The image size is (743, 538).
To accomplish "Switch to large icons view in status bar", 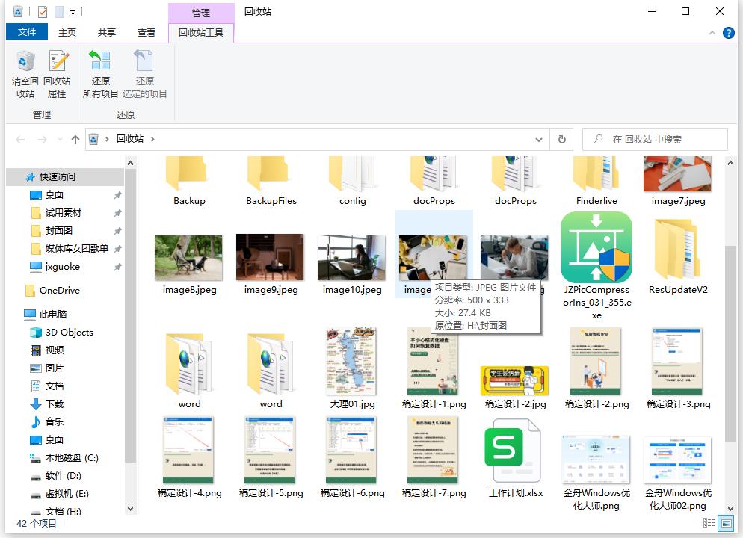I will [x=727, y=525].
